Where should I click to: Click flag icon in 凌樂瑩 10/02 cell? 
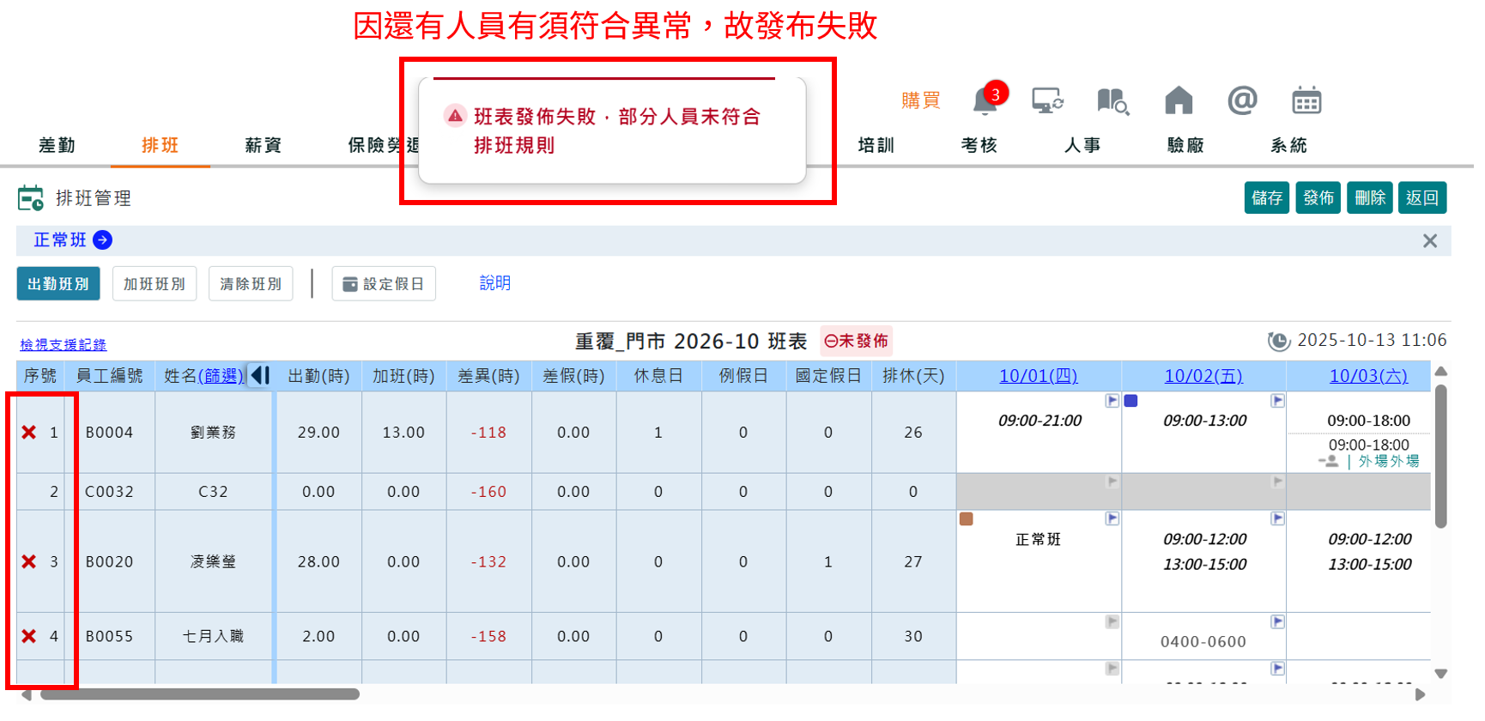tap(1278, 519)
